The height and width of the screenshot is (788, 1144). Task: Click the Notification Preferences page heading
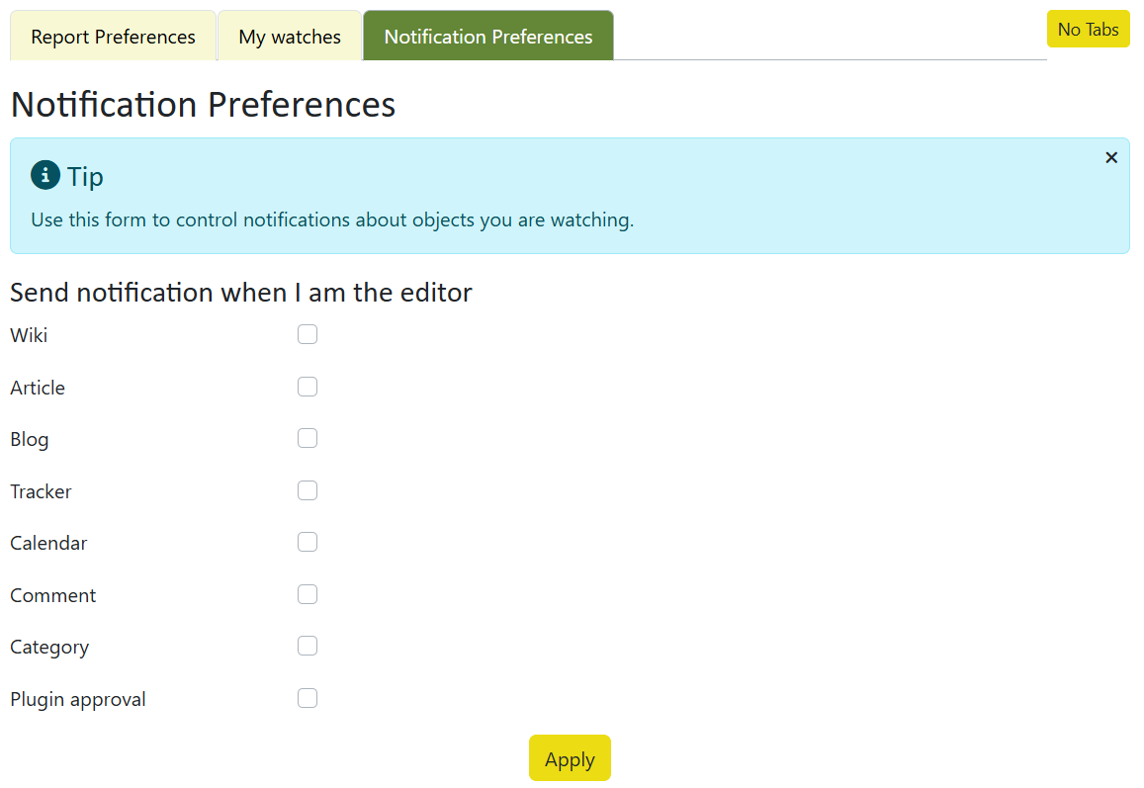click(203, 105)
